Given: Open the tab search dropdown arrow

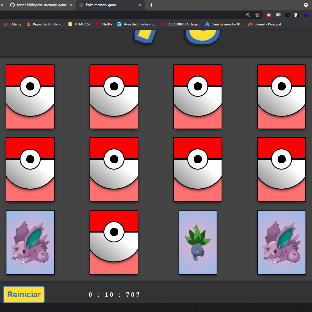Looking at the screenshot, I should coord(306,5).
